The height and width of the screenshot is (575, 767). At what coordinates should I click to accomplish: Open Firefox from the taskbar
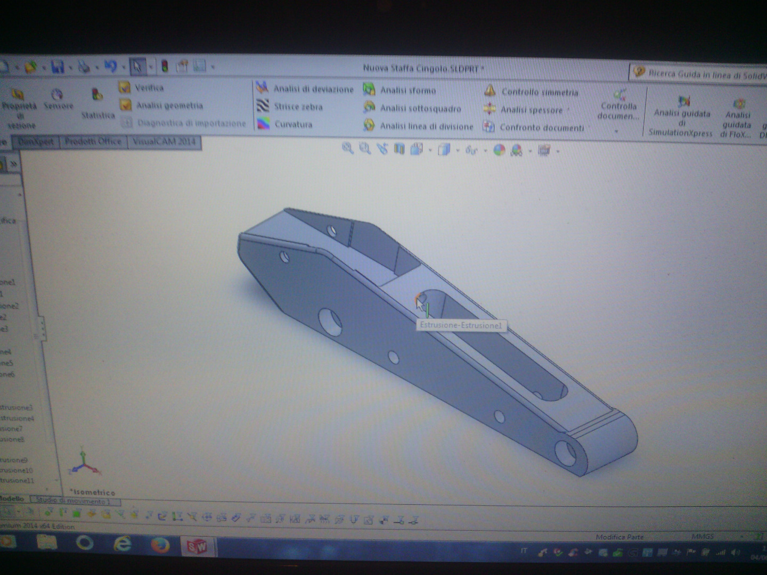159,545
